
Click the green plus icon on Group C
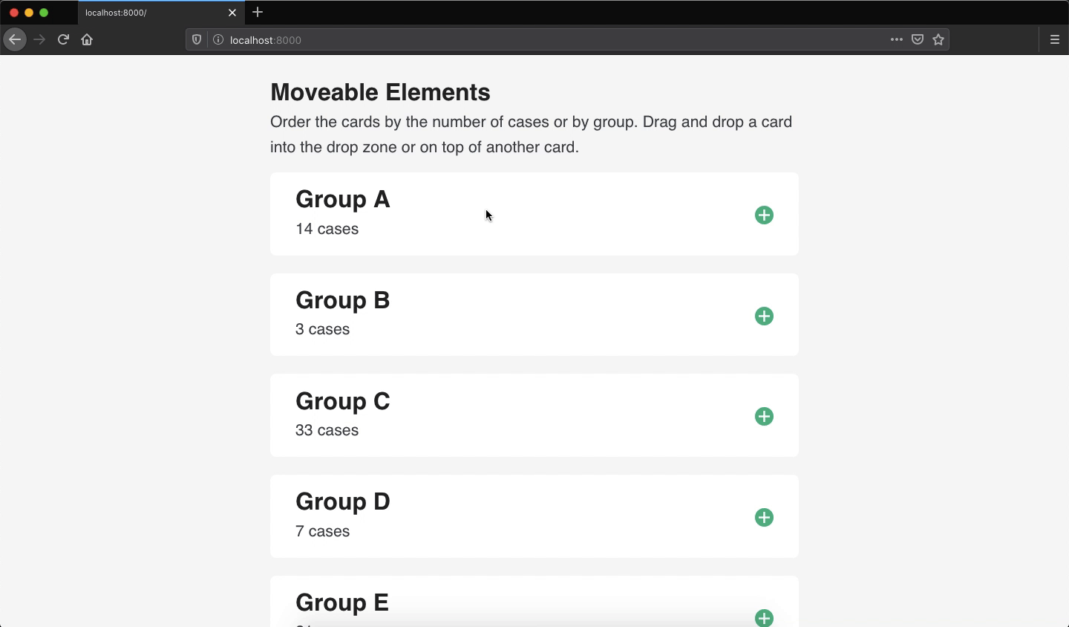[x=765, y=417]
